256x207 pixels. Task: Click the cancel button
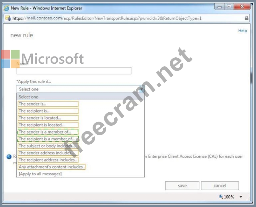[220, 185]
